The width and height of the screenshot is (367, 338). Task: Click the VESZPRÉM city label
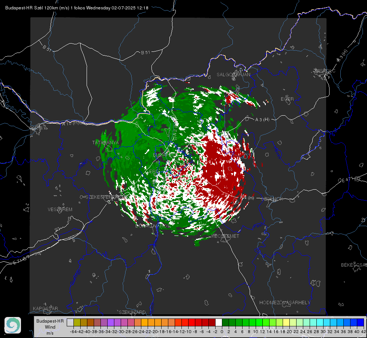click(x=60, y=209)
